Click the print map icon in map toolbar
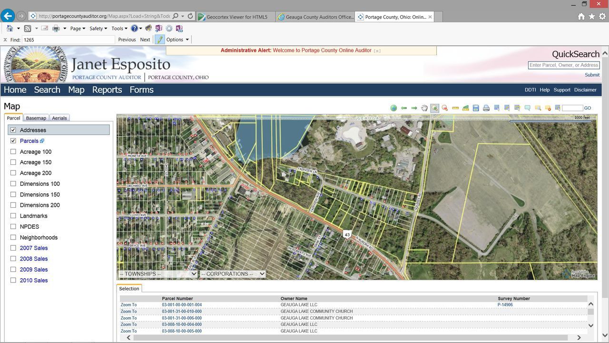Viewport: 609px width, 343px height. pos(486,108)
